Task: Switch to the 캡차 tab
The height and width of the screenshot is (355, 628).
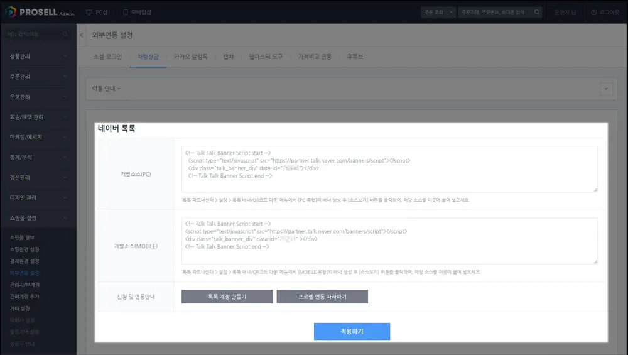Action: 229,57
